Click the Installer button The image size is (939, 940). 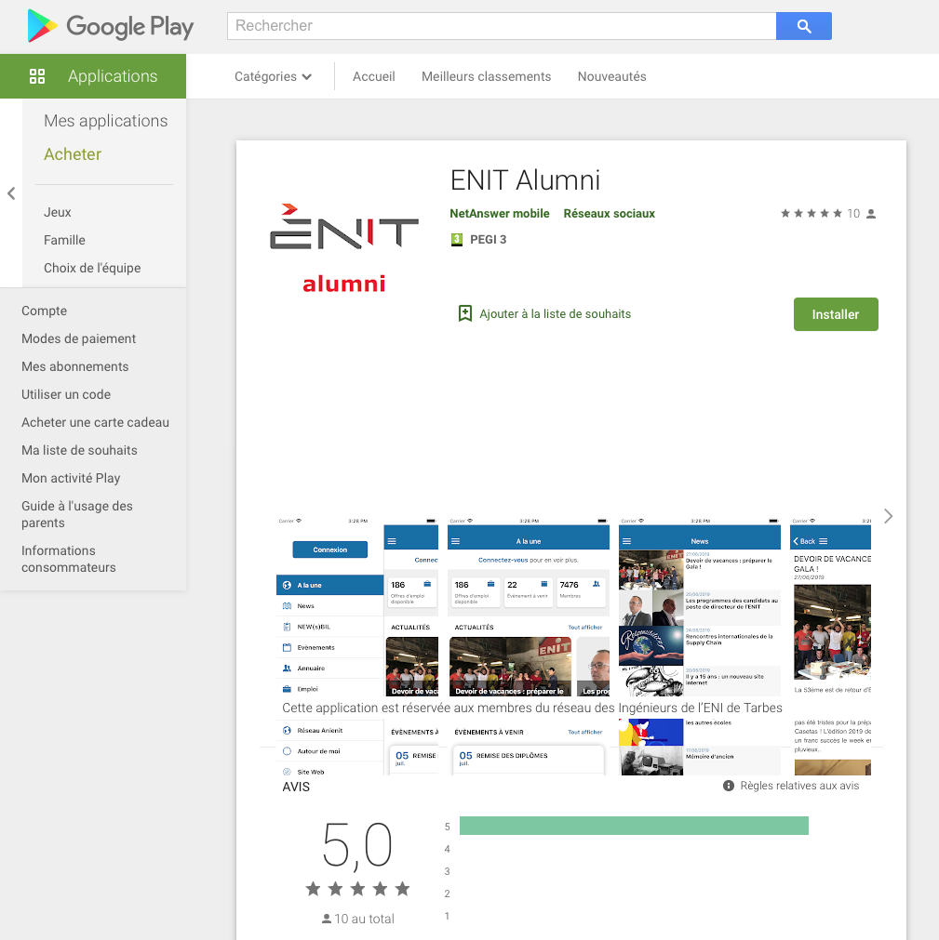click(x=836, y=314)
